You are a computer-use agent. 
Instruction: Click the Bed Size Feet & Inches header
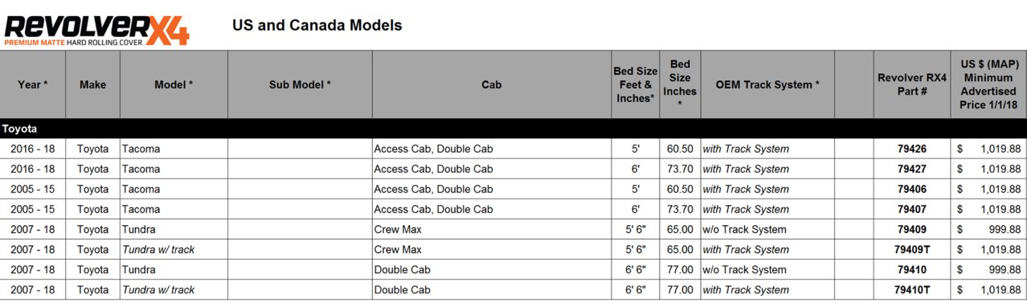(x=636, y=84)
